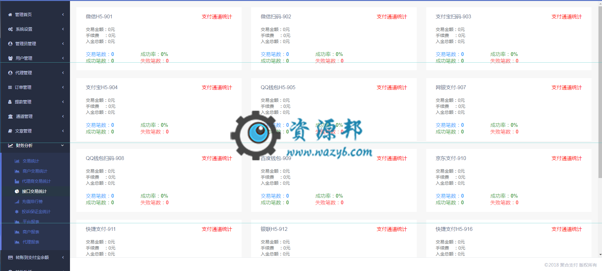602x271 pixels.
Task: Expand the 代理管理 menu chevron
Action: coord(63,73)
